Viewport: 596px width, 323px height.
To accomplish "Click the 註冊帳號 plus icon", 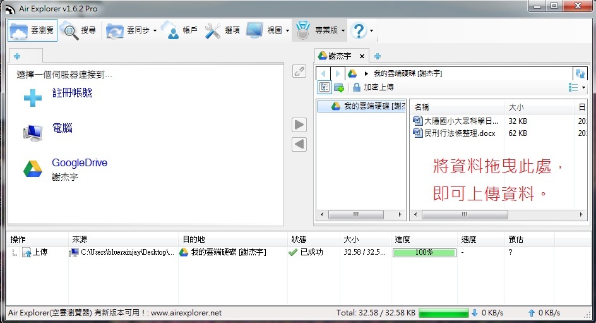I will [x=33, y=98].
